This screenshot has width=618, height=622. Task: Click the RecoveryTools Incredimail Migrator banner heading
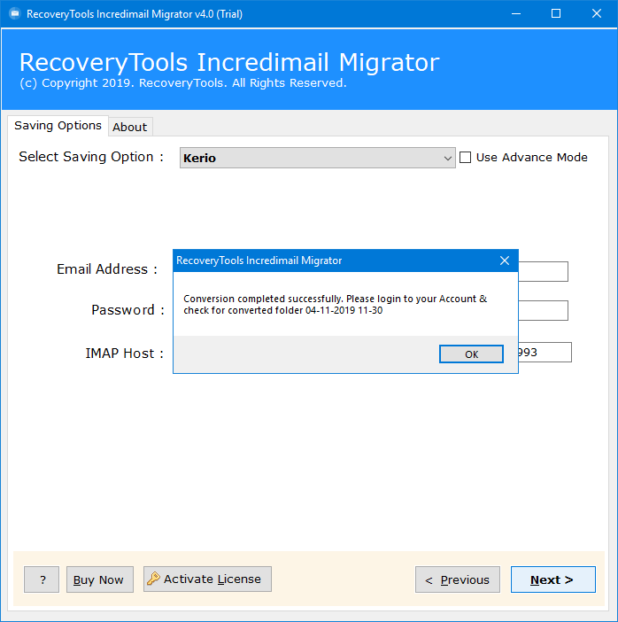[x=229, y=62]
